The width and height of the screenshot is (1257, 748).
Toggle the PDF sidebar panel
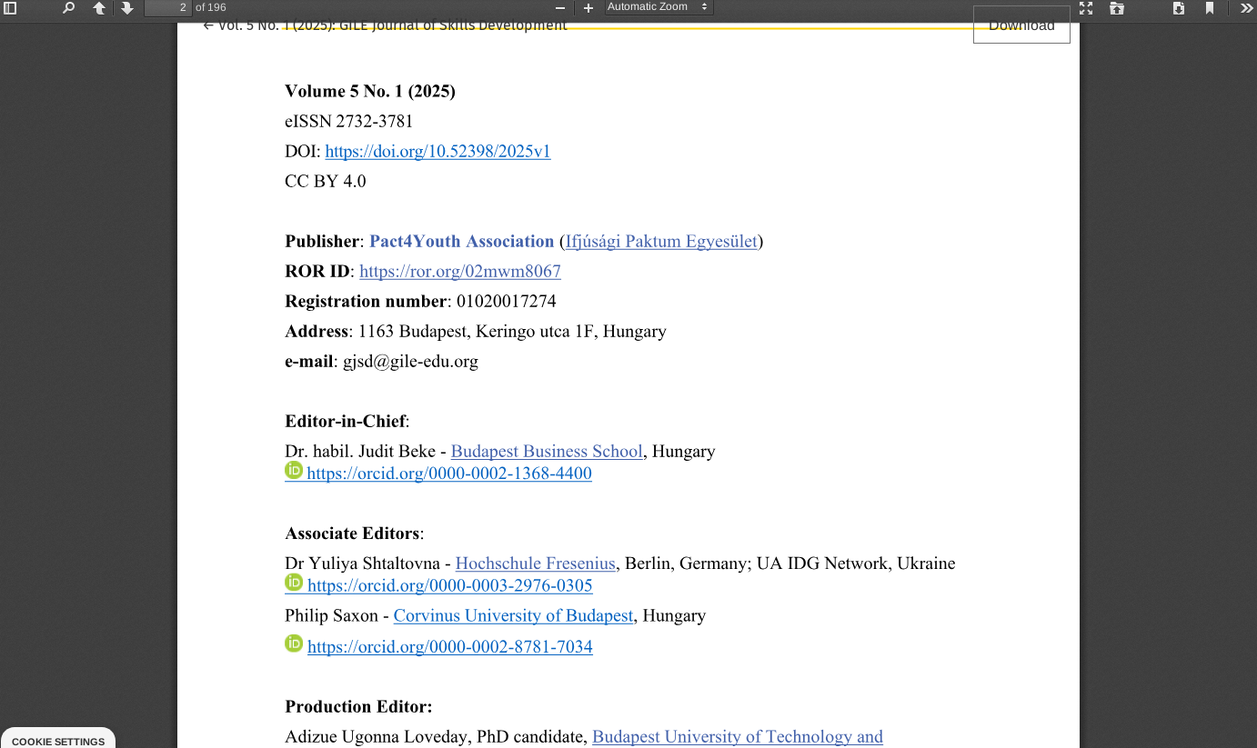point(11,8)
